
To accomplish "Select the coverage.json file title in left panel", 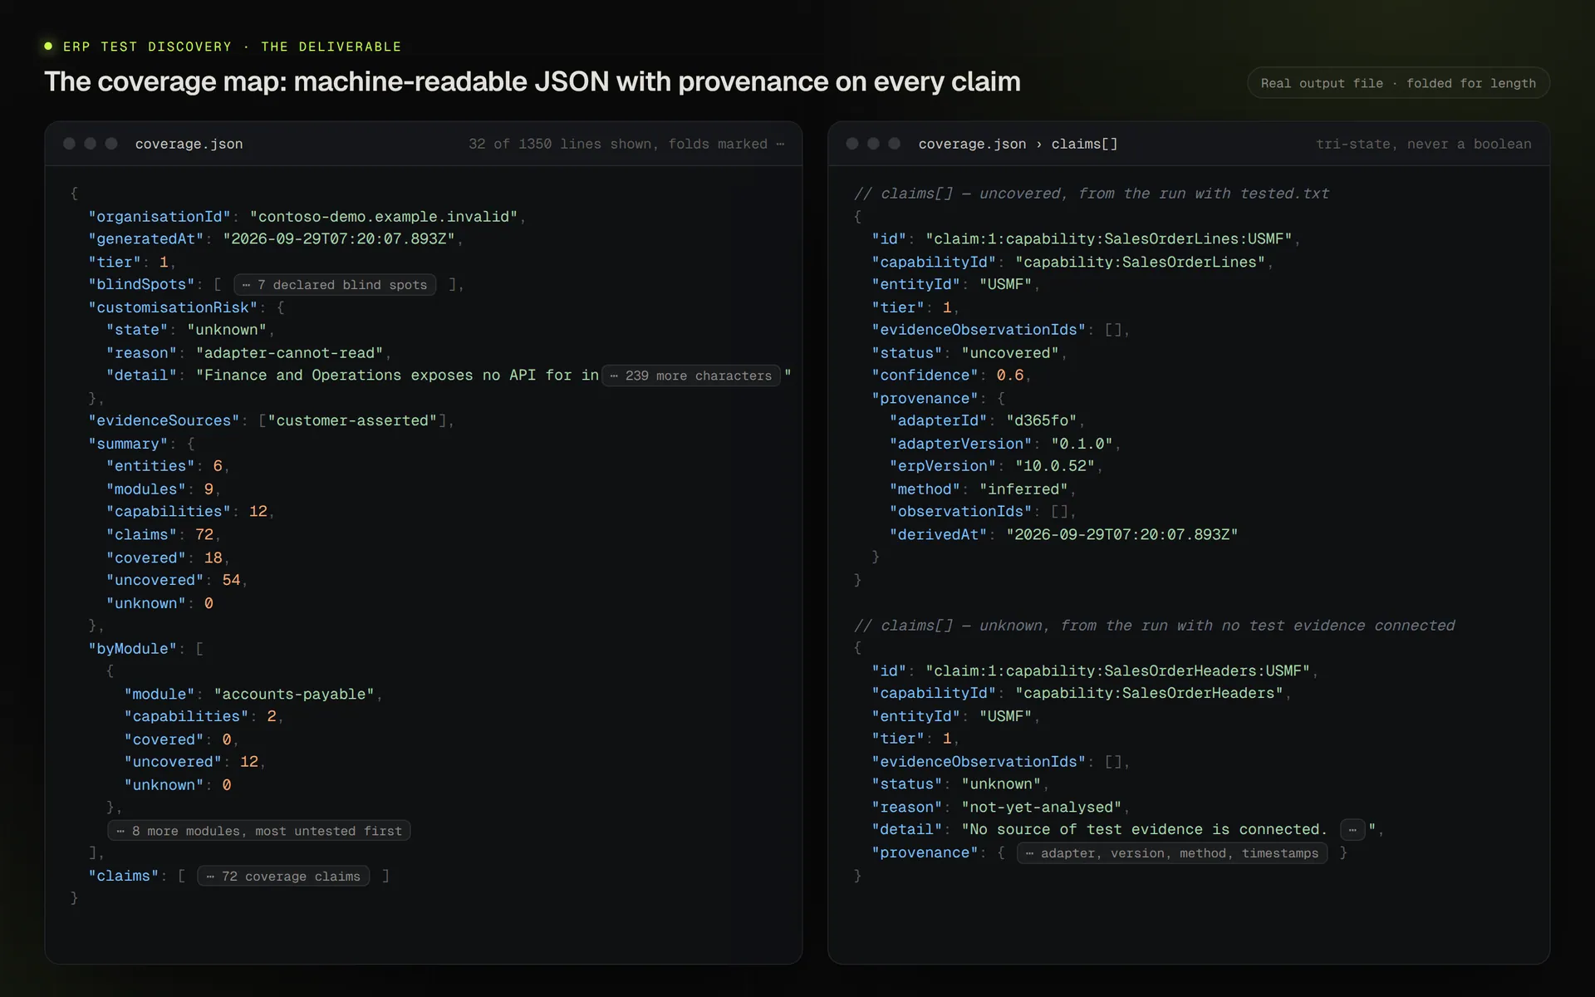I will 189,144.
